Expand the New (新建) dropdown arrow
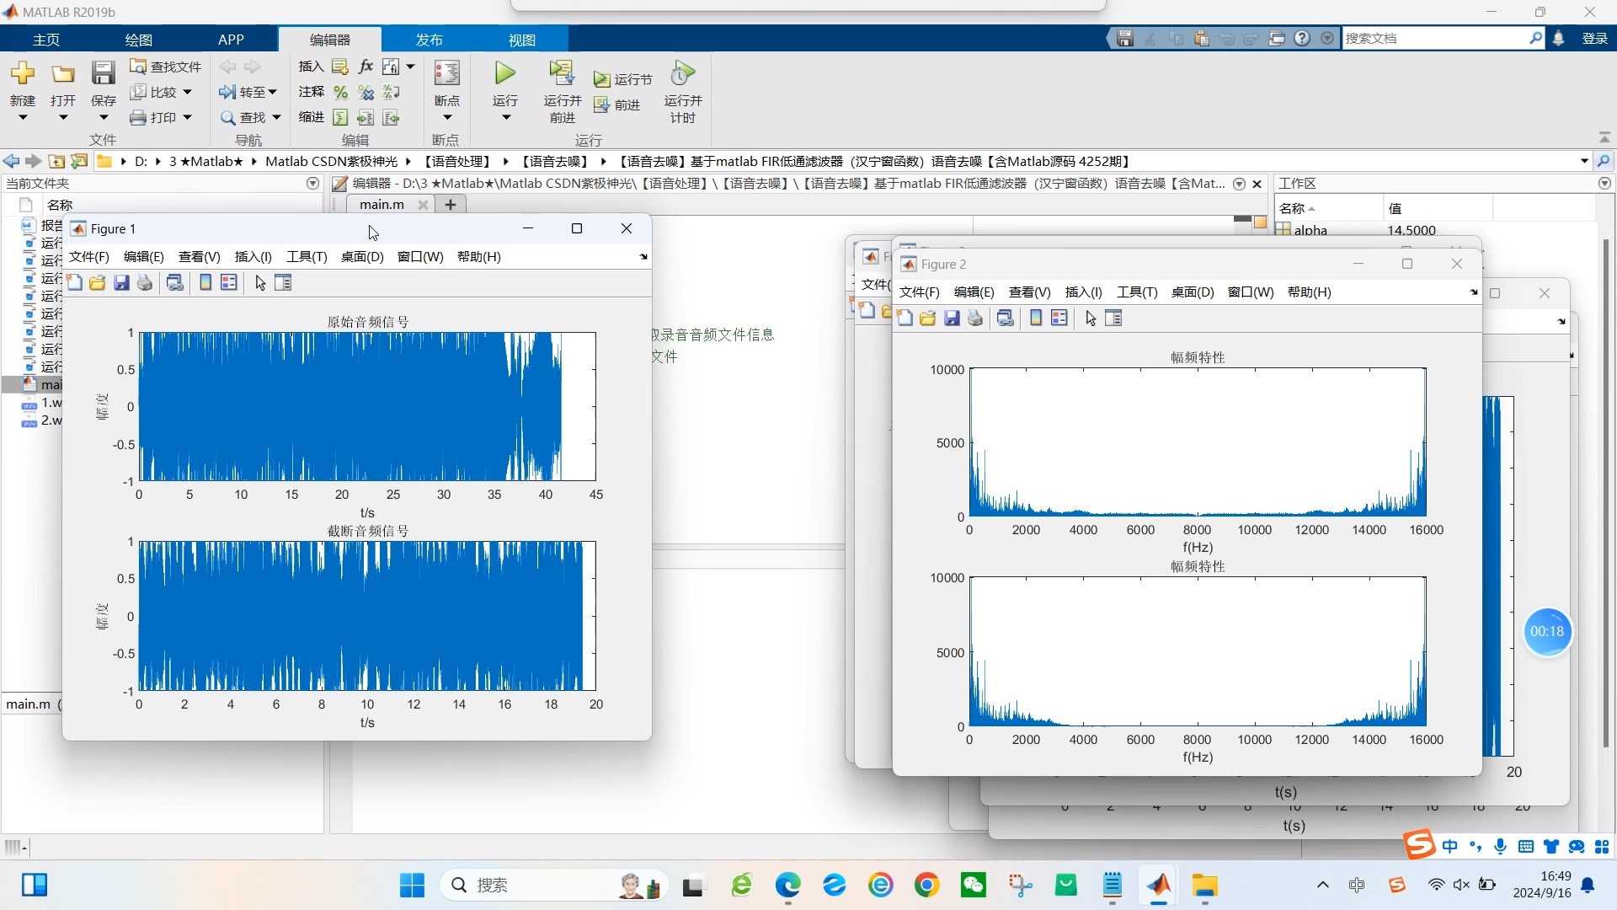 [x=23, y=118]
